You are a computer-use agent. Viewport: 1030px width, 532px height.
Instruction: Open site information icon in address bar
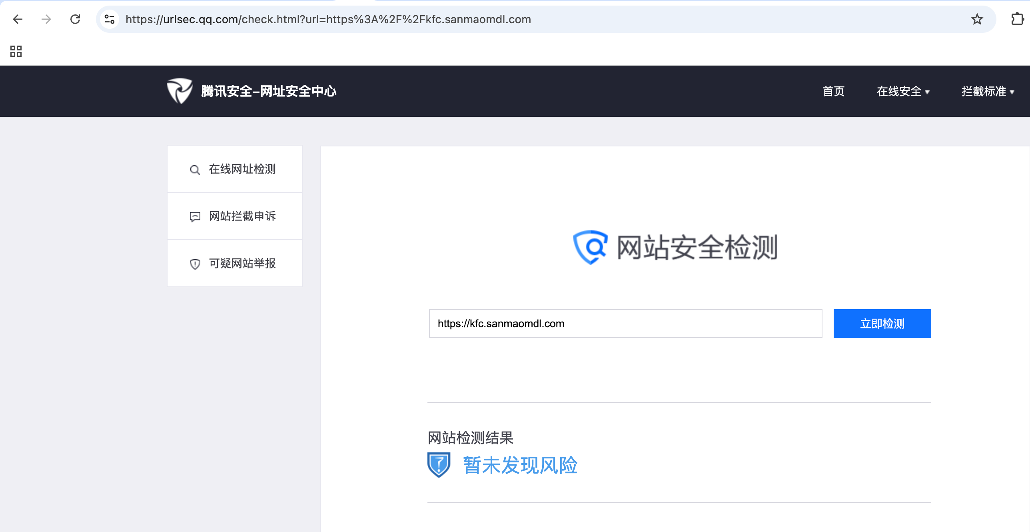110,19
